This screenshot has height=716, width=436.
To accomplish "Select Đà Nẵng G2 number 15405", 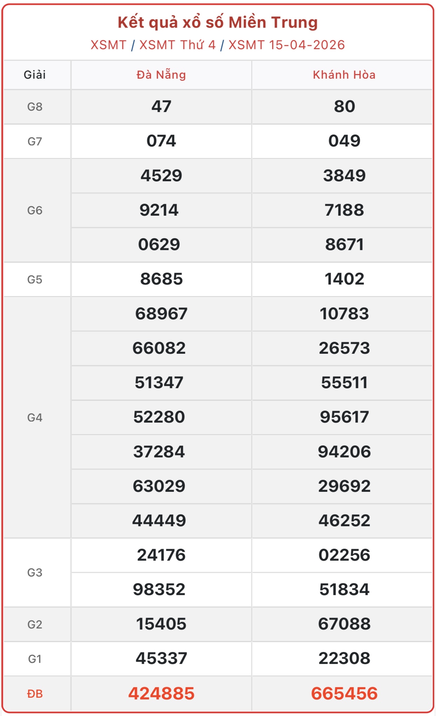I will [x=161, y=624].
